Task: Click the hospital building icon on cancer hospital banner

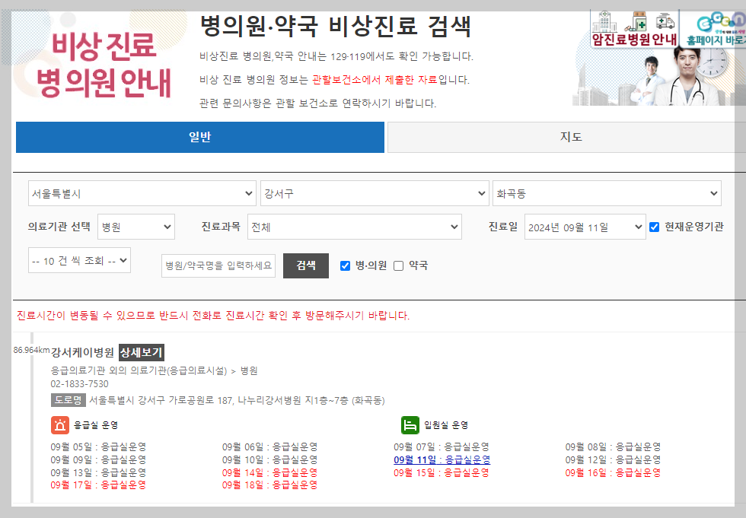Action: pyautogui.click(x=605, y=21)
